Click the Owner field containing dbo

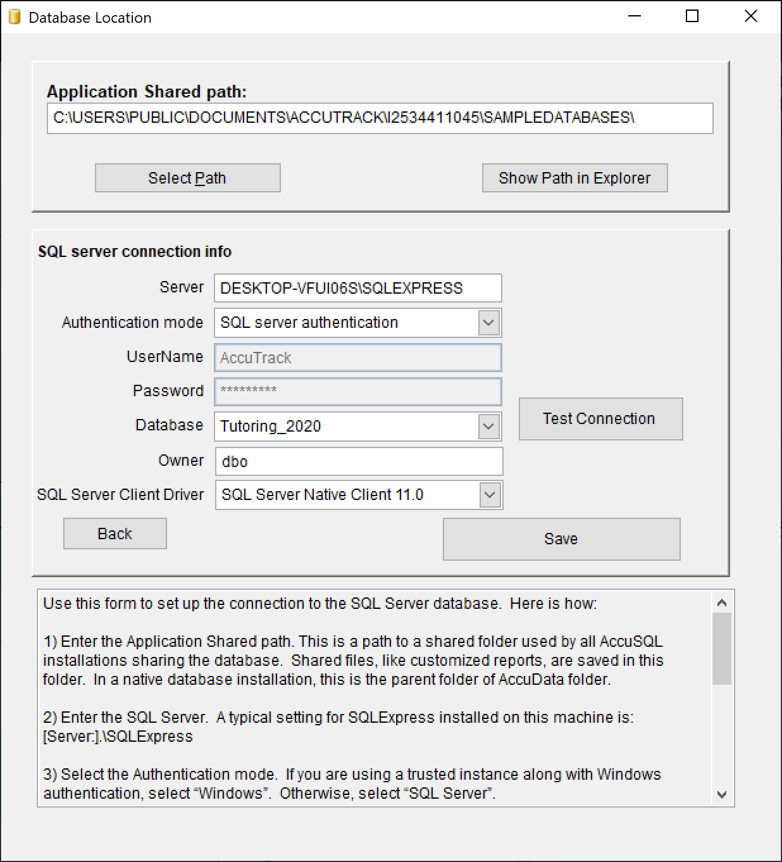tap(359, 461)
